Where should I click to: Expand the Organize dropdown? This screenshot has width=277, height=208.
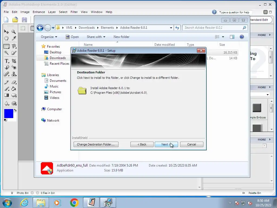49,37
